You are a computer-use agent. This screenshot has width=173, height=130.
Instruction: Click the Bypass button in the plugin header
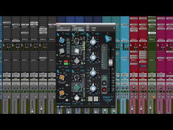[x=94, y=28]
